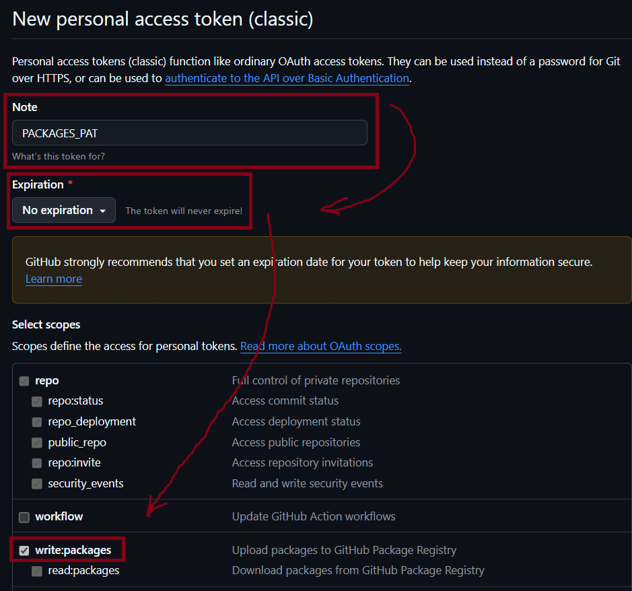Click the 'Expiration' field label
Screen dimensions: 632x591
click(38, 184)
